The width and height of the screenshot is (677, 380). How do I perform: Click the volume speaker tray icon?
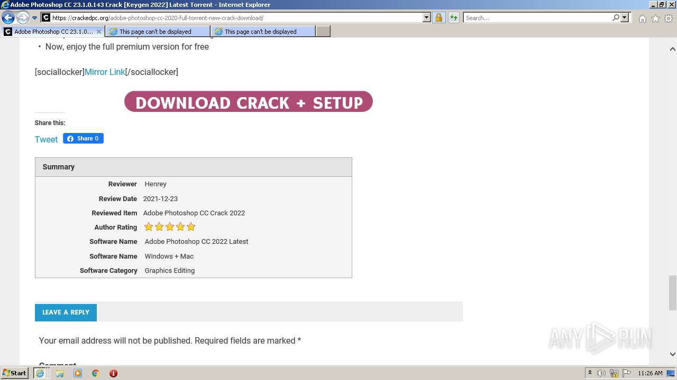[601, 373]
